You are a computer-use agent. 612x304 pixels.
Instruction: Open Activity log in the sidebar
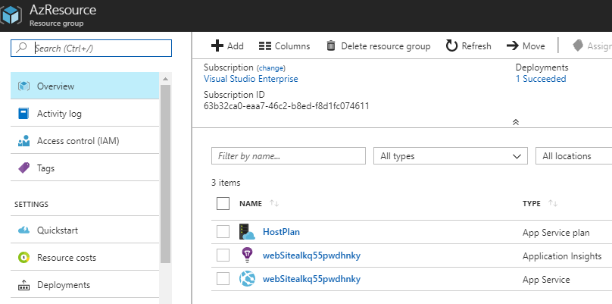[x=59, y=114]
